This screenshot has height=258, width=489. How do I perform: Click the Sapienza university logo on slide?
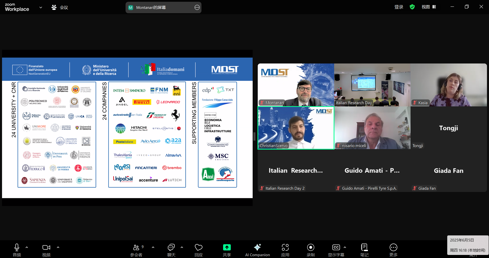click(34, 180)
